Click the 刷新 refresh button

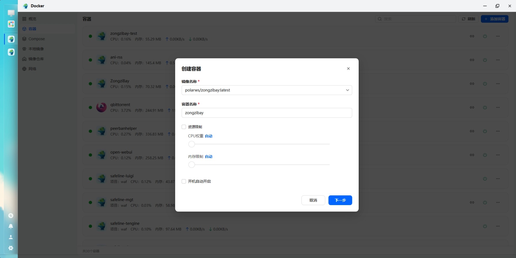(x=469, y=19)
